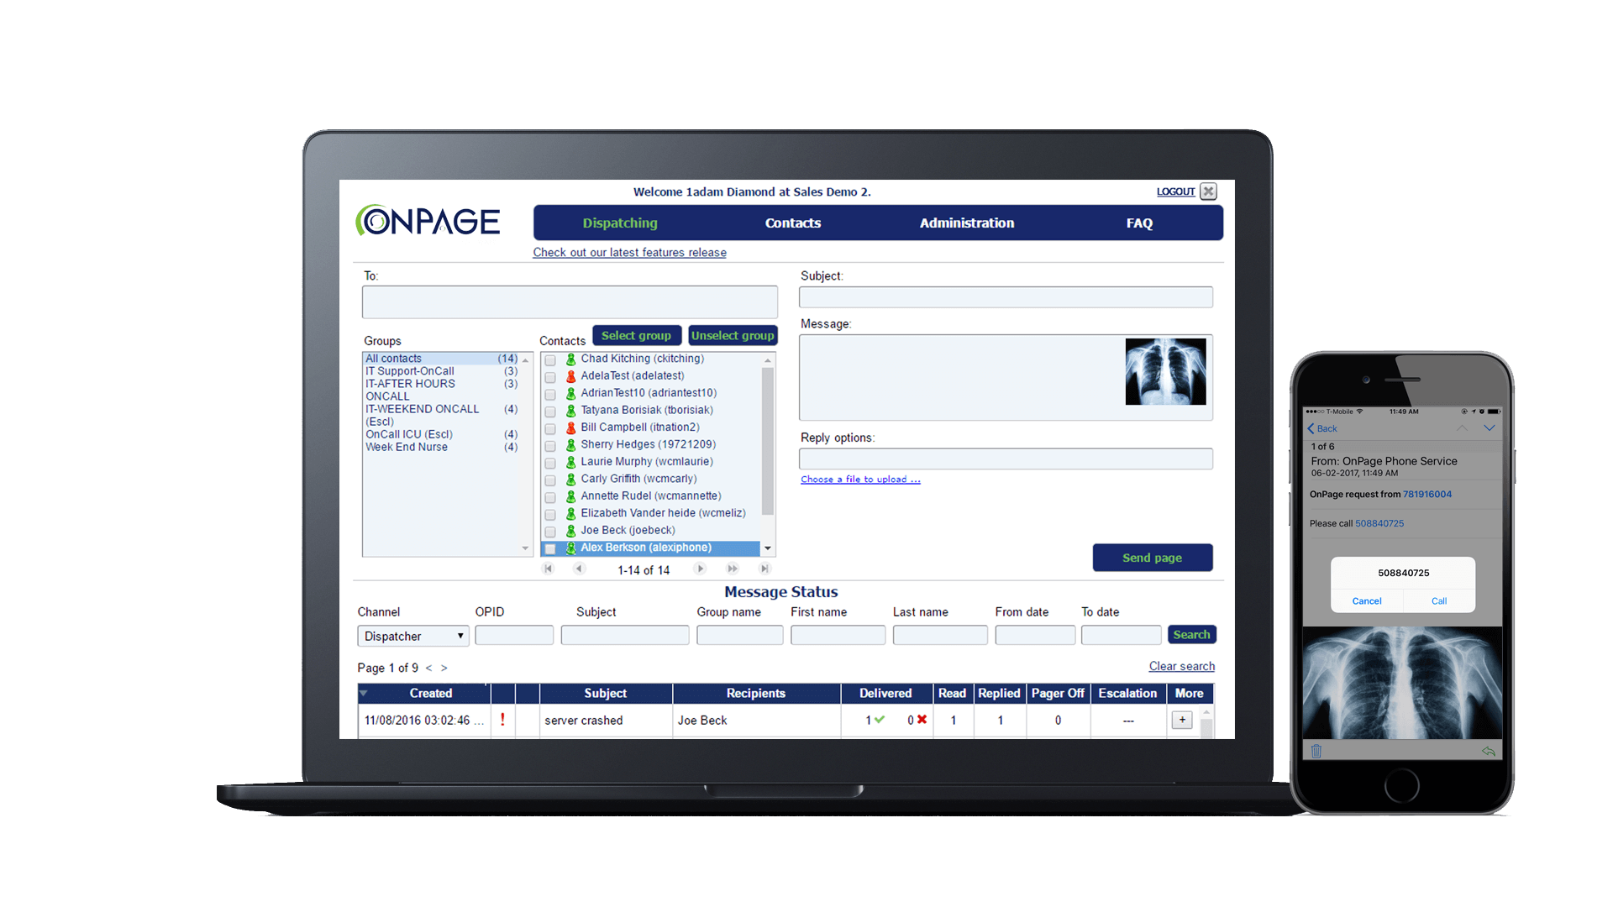Open the Dispatching tab

(620, 223)
